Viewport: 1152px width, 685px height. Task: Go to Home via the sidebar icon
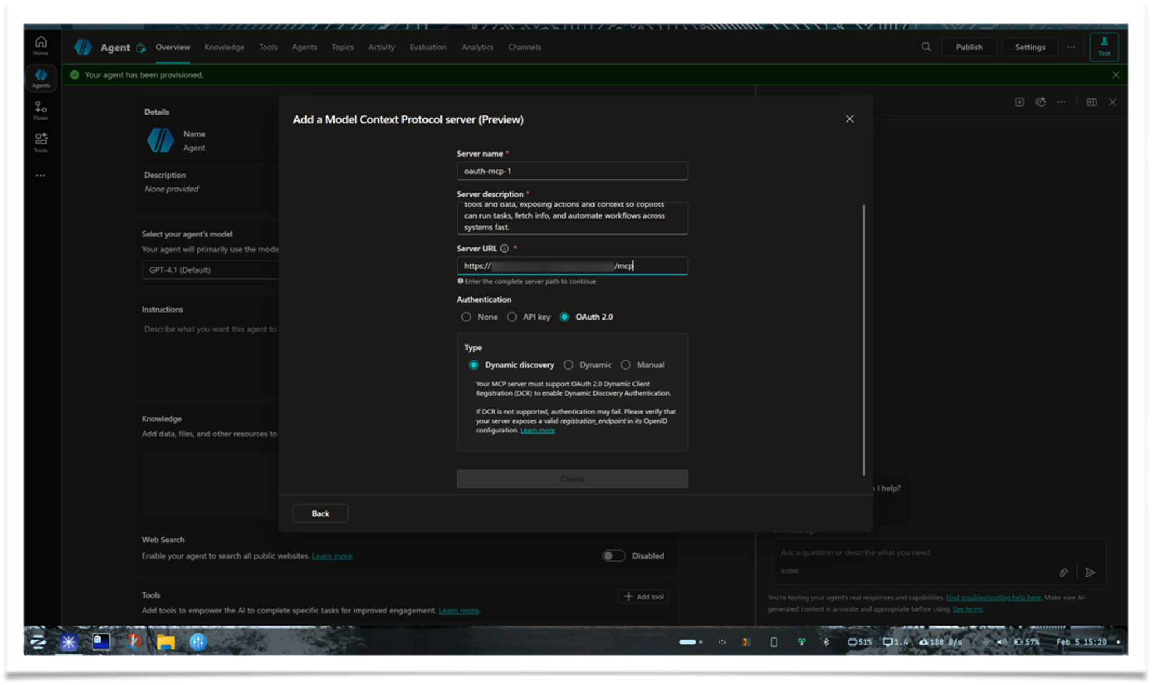coord(40,45)
